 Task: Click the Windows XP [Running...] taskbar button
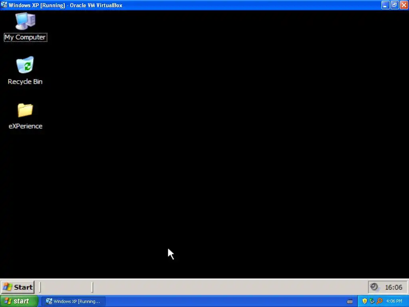(73, 301)
